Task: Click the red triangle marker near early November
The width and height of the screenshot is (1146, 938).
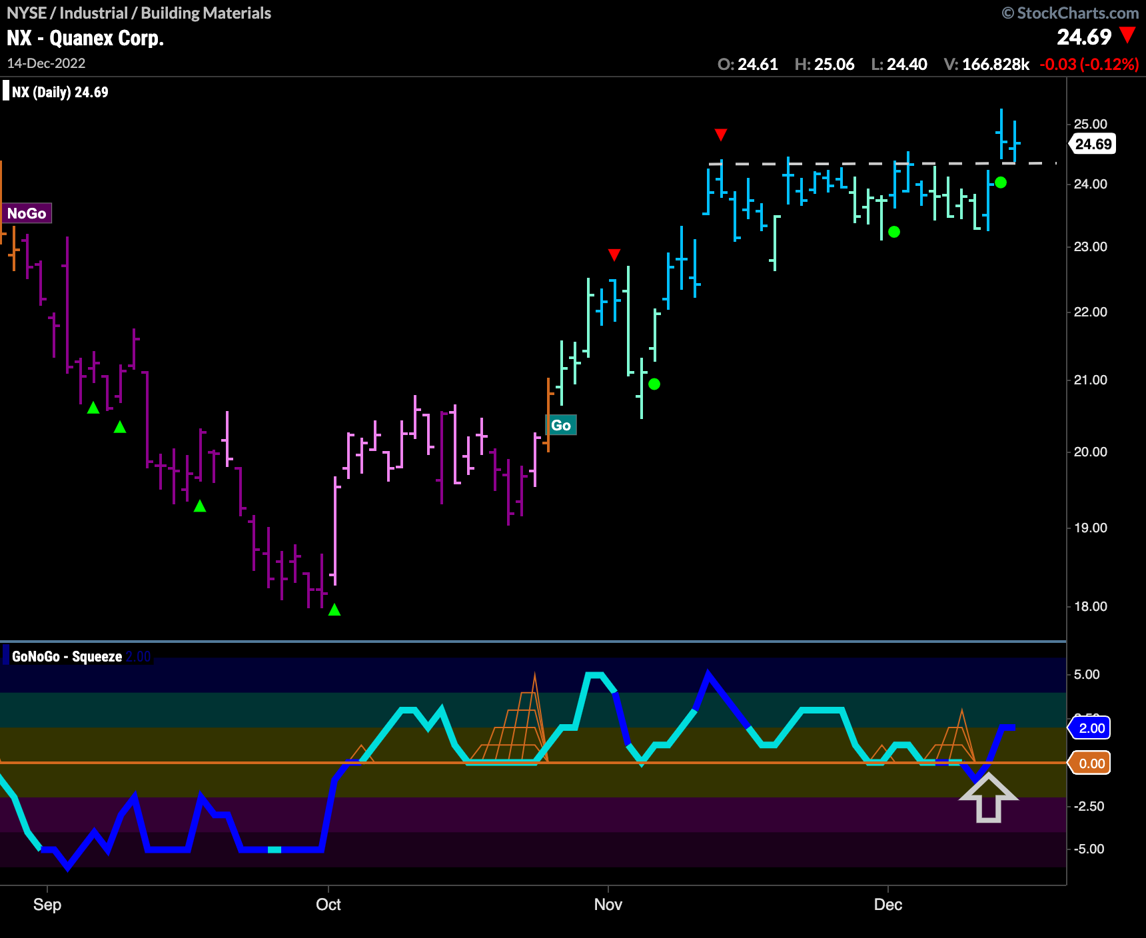Action: tap(614, 255)
